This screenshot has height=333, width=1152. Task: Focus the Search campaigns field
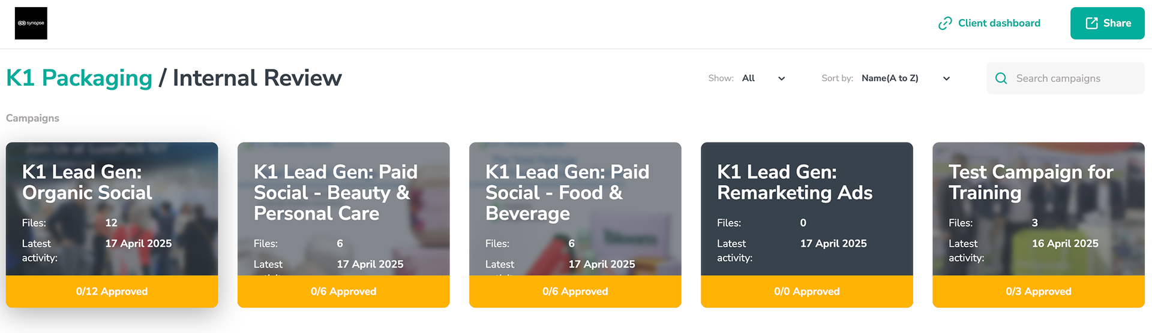click(1065, 78)
